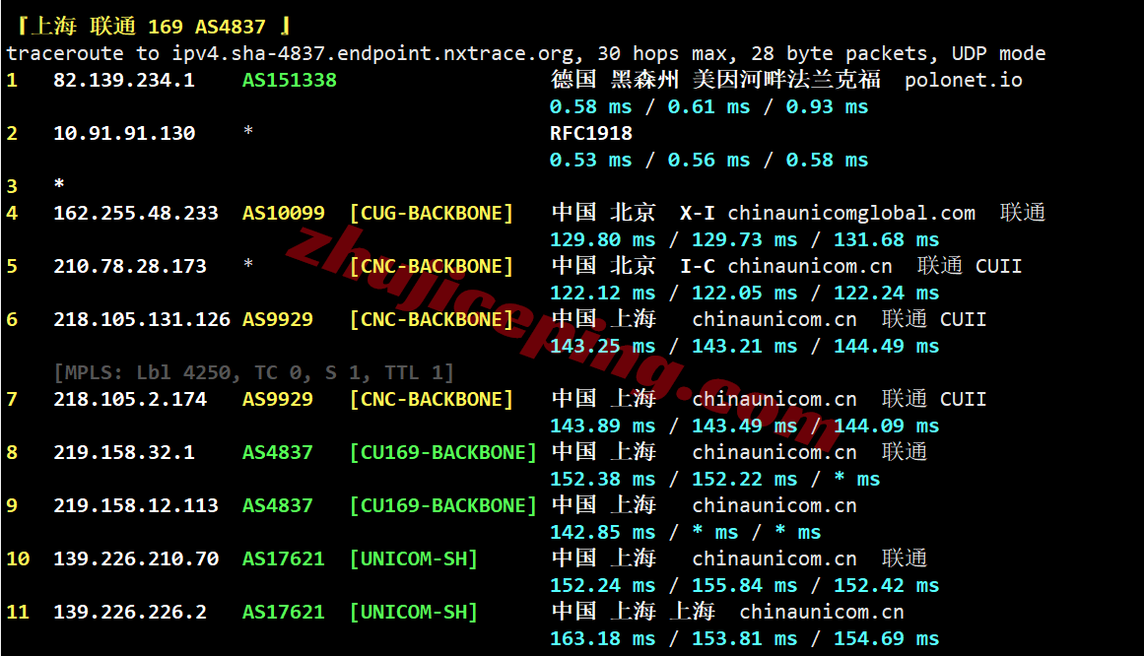Select [UNICOM-SH] tag on hop 10
This screenshot has height=656, width=1144.
413,558
